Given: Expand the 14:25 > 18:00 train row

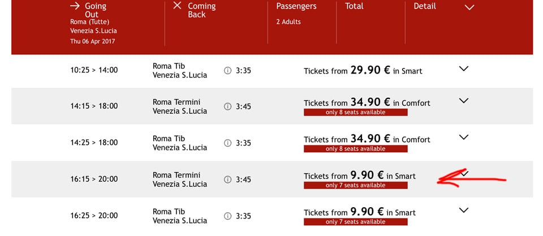Looking at the screenshot, I should click(464, 137).
